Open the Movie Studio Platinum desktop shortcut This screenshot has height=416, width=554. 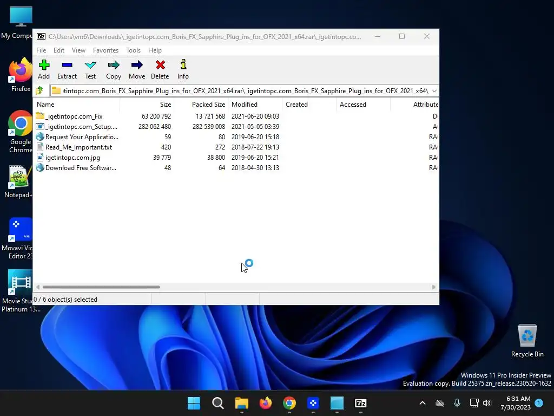[x=20, y=291]
